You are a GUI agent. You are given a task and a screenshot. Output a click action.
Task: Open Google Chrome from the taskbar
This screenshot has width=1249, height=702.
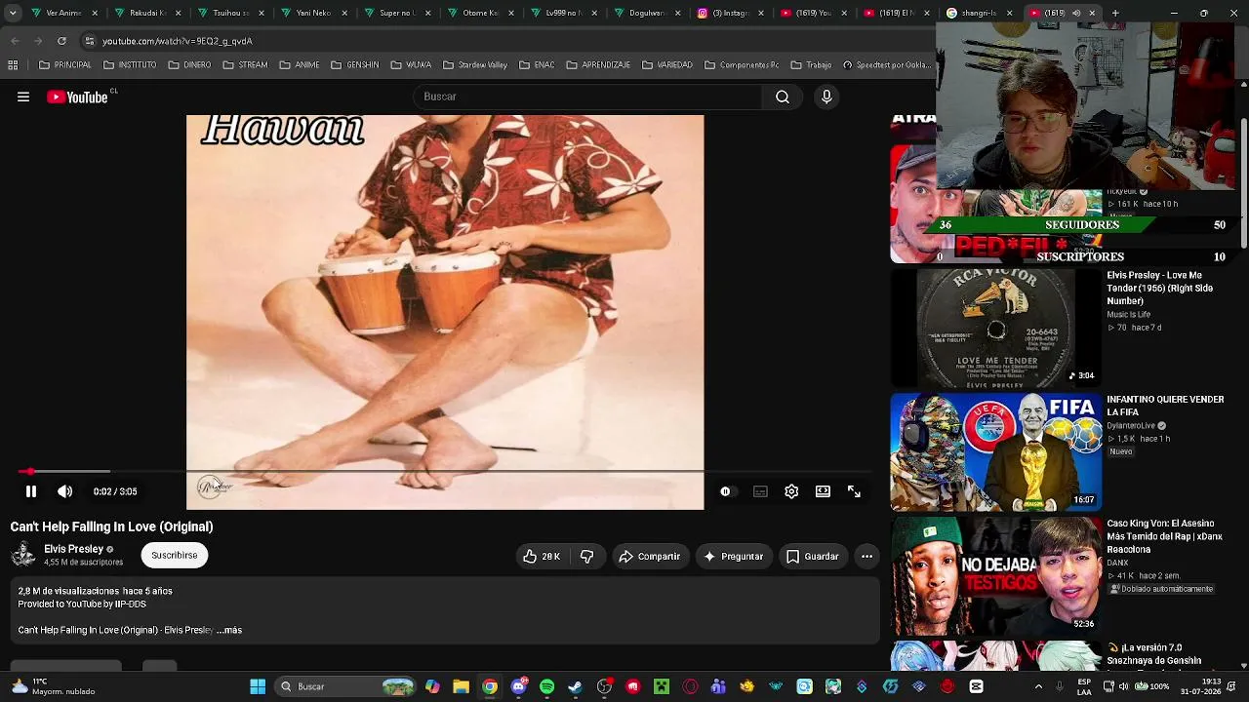click(490, 686)
